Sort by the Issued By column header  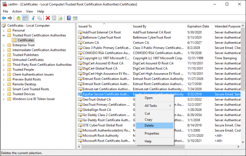click(x=158, y=26)
